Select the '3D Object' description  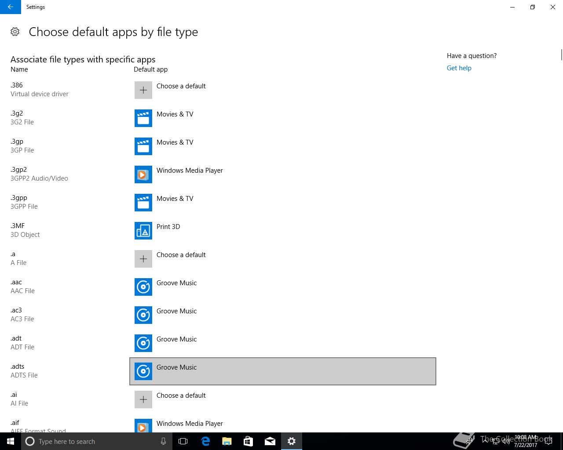[x=25, y=235]
